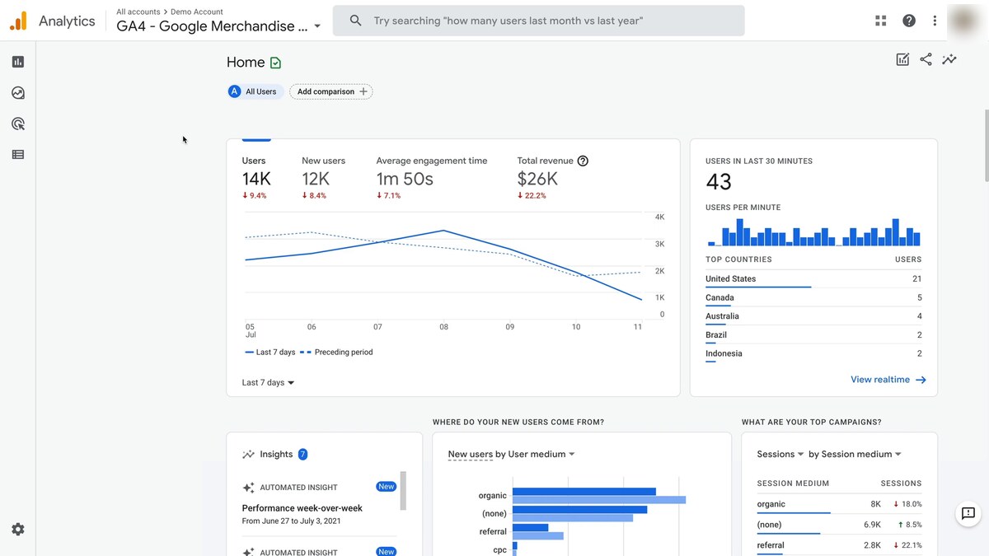Open the Configure sidebar icon
The image size is (989, 556).
(x=18, y=154)
